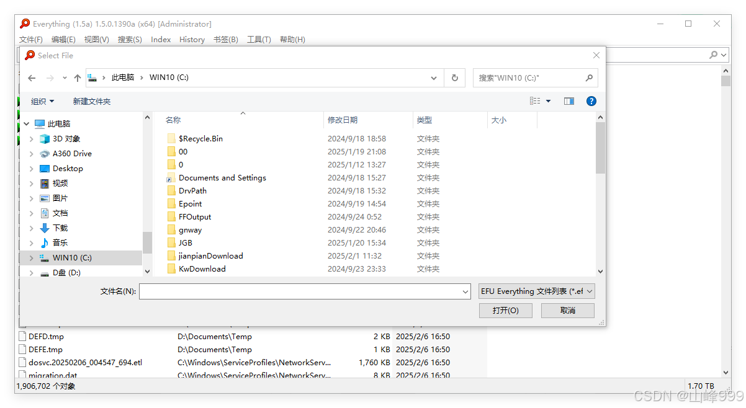The image size is (746, 408).
Task: Open Everything search box dropdown arrow
Action: [724, 55]
